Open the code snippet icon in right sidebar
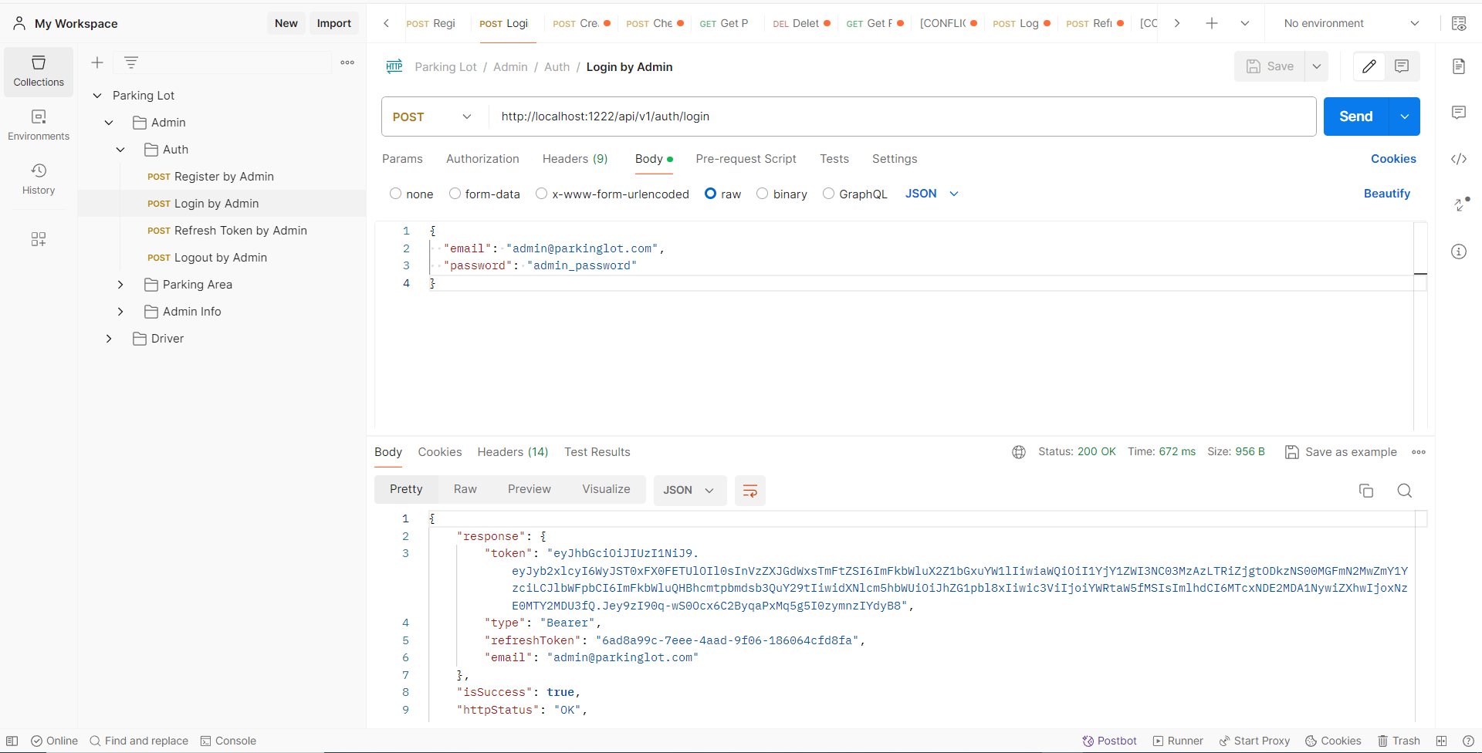The width and height of the screenshot is (1482, 753). click(x=1459, y=159)
